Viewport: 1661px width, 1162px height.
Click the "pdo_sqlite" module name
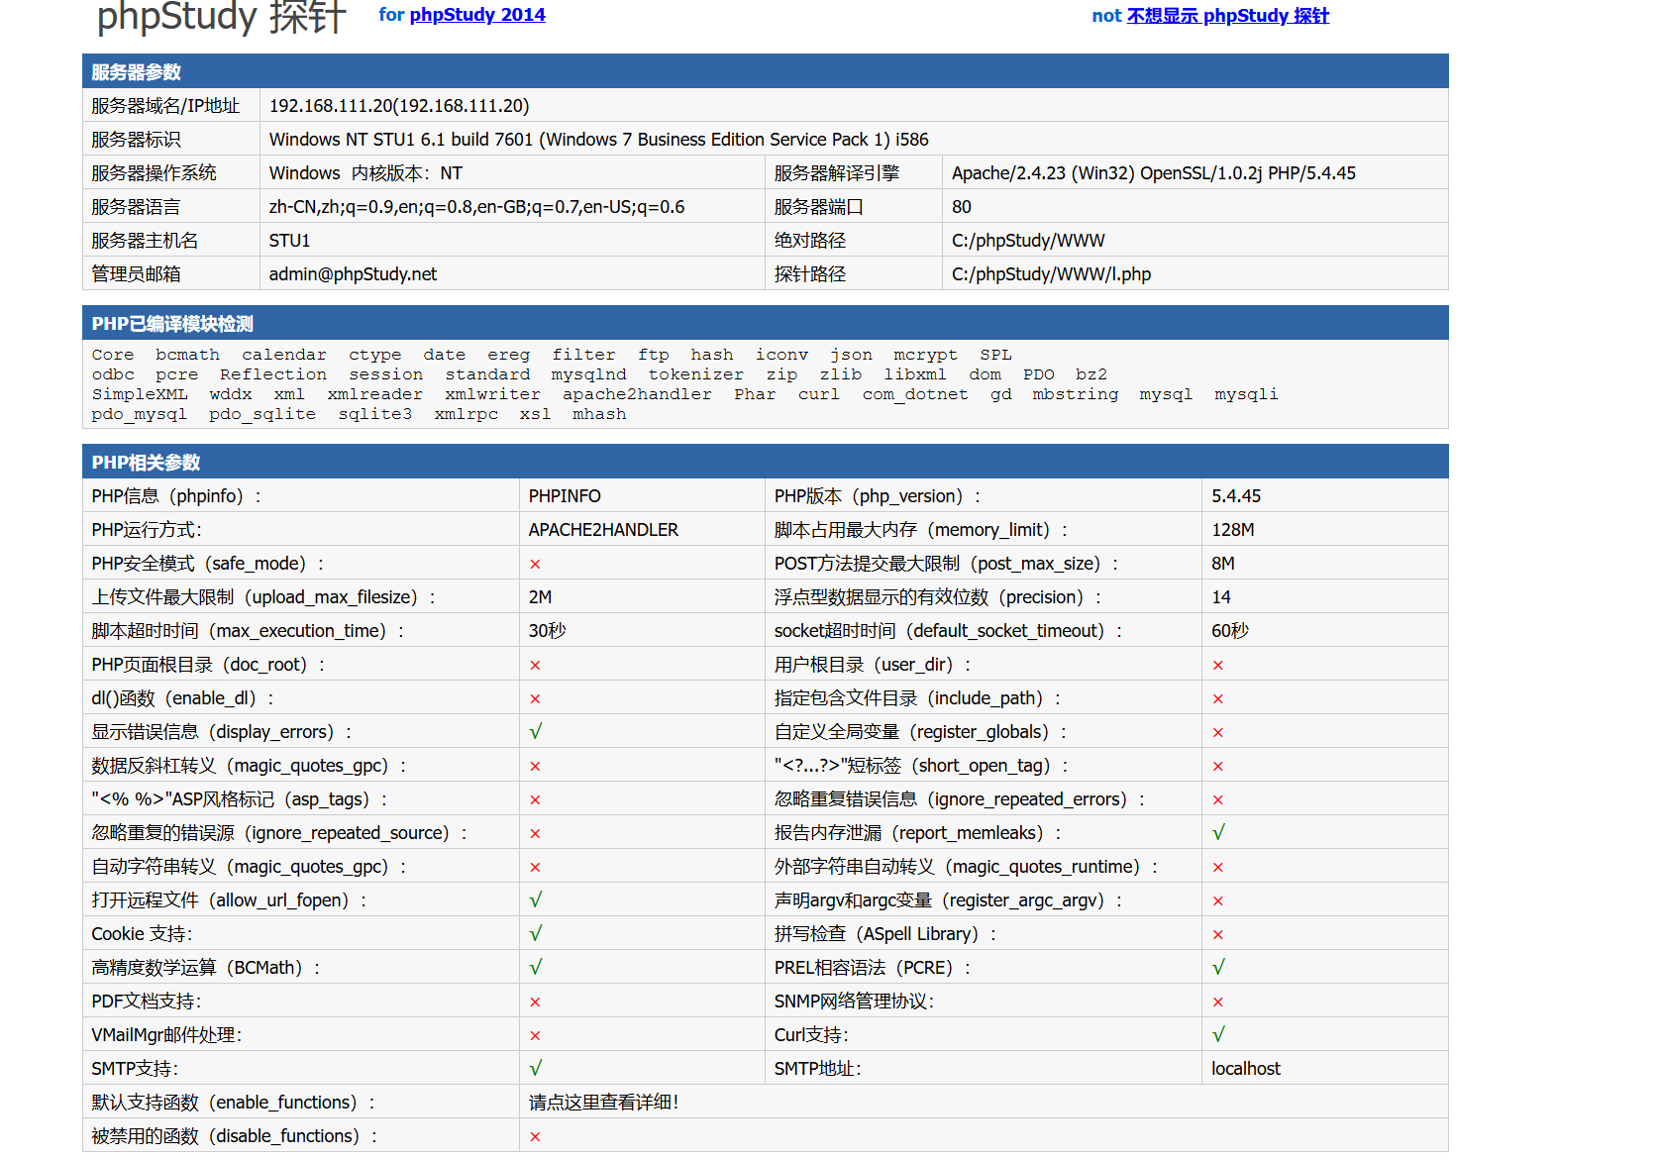262,414
